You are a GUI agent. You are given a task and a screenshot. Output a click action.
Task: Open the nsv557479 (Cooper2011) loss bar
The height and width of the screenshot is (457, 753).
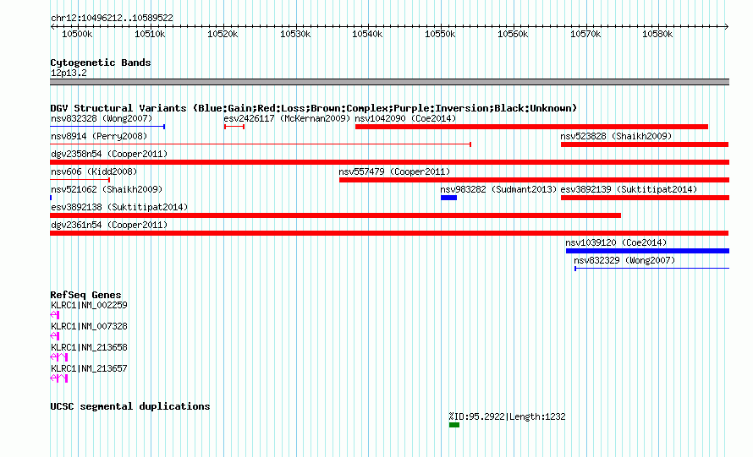[534, 180]
